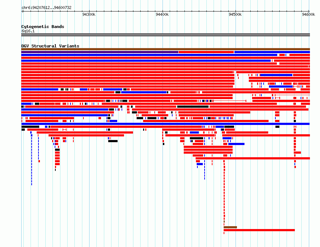Image resolution: width=320 pixels, height=247 pixels.
Task: Click the 6q16.1 band label
Action: [x=28, y=31]
